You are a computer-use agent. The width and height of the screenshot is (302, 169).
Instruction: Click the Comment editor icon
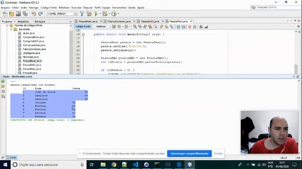pyautogui.click(x=201, y=27)
